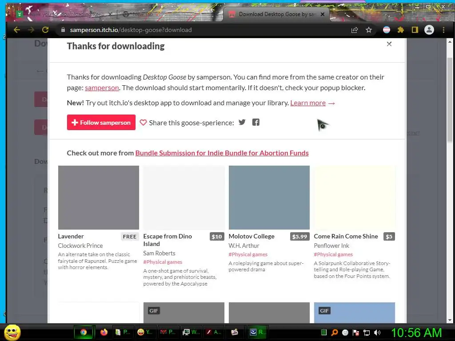
Task: Close the 'Thank you for downloading' tab
Action: tap(110, 14)
